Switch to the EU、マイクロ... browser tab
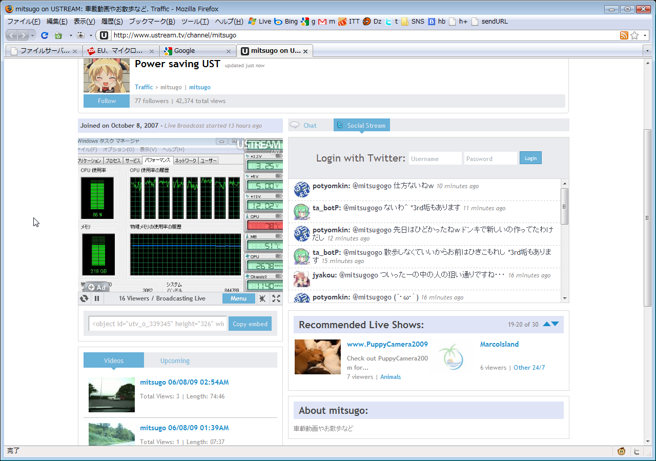656x461 pixels. (120, 51)
